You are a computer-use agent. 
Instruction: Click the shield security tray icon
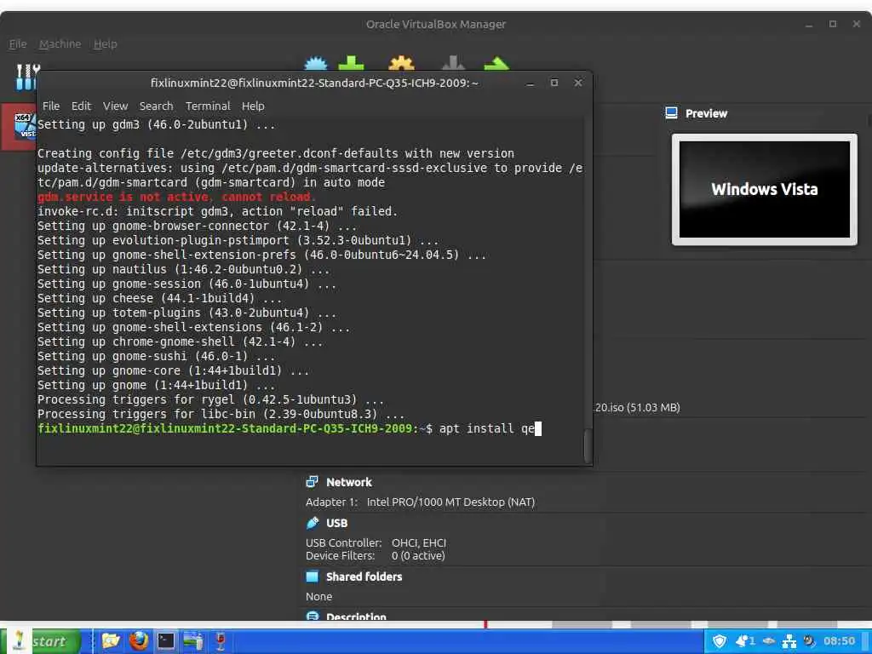click(x=719, y=641)
